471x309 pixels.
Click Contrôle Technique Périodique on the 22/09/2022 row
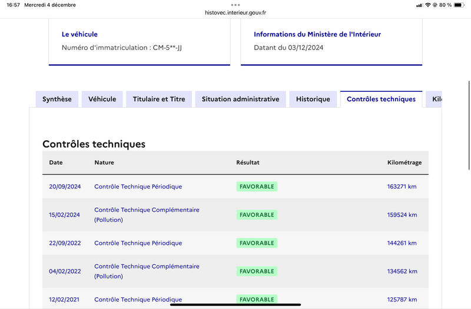[138, 243]
